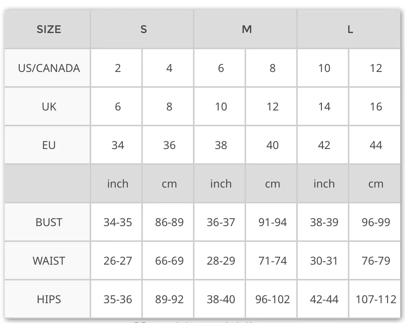Click the HIPS row label
Image resolution: width=405 pixels, height=323 pixels.
pos(49,300)
